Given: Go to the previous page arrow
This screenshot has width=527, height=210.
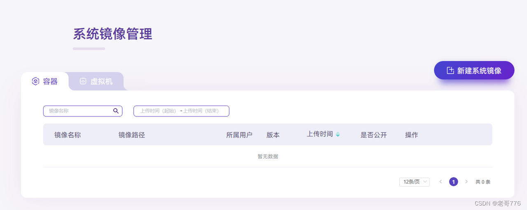Looking at the screenshot, I should click(441, 182).
